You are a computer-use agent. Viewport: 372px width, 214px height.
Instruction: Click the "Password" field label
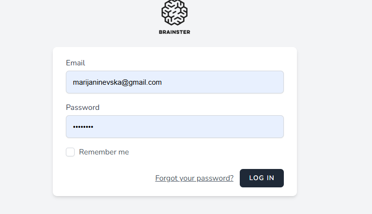click(x=83, y=107)
